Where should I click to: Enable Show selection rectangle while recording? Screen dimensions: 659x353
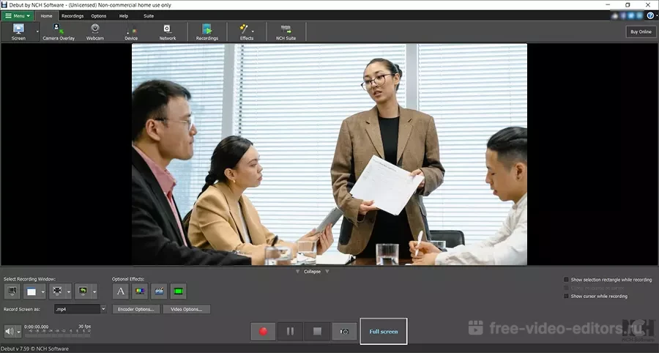(566, 280)
